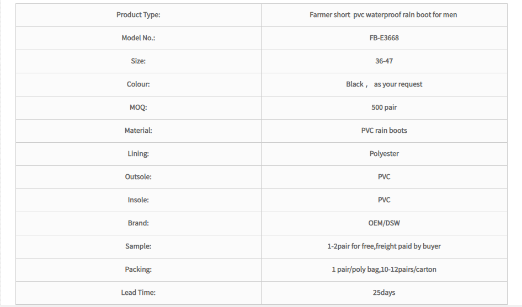Image resolution: width=522 pixels, height=307 pixels.
Task: Click the PVC value beside Insole
Action: (384, 200)
